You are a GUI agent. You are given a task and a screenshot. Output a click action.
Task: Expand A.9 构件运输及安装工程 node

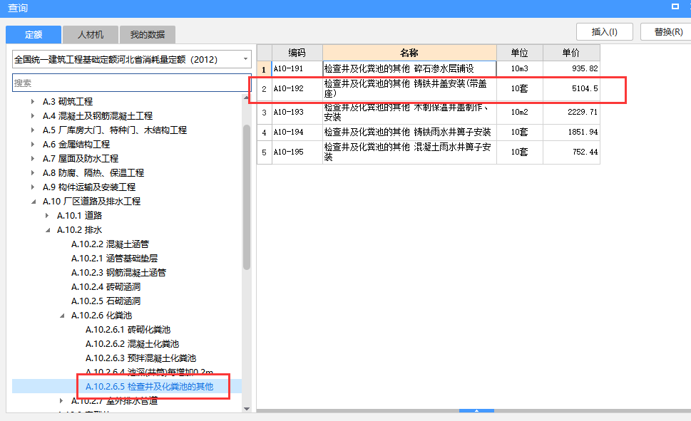33,187
